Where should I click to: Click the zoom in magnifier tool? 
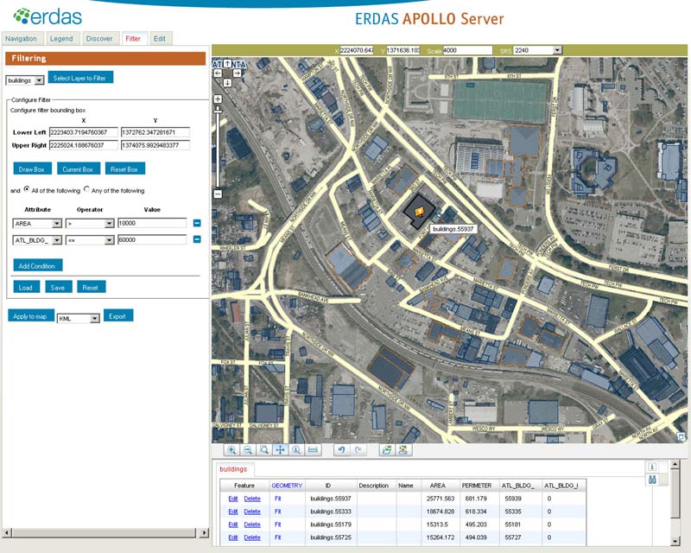click(x=231, y=450)
